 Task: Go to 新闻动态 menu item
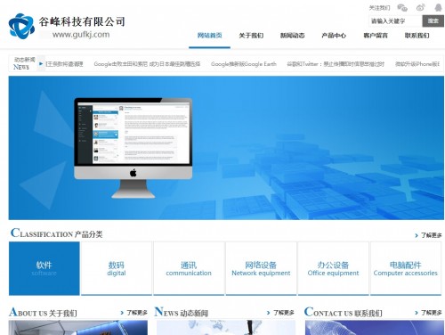coord(293,36)
